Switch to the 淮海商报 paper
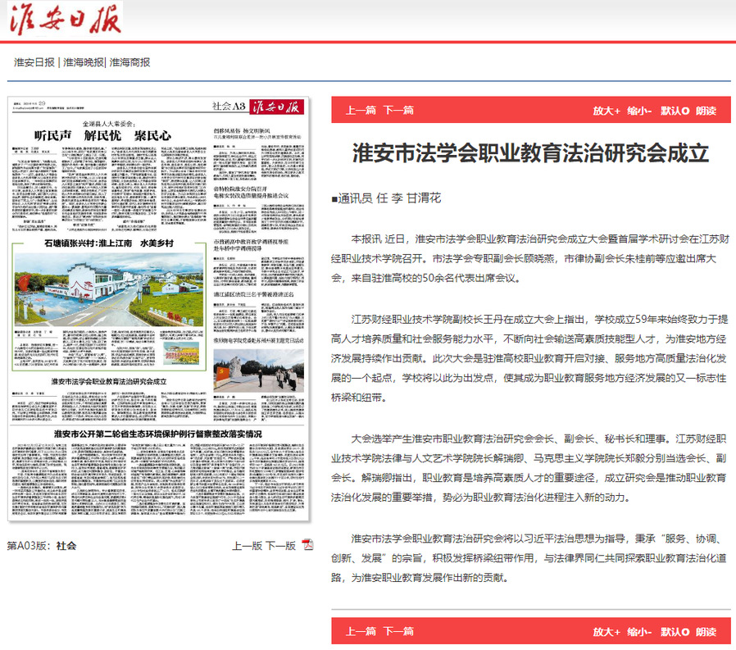Screen dimensions: 736x650 (130, 62)
